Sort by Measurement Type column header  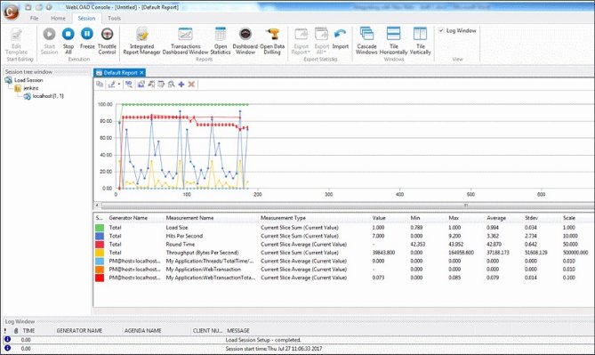tap(283, 218)
